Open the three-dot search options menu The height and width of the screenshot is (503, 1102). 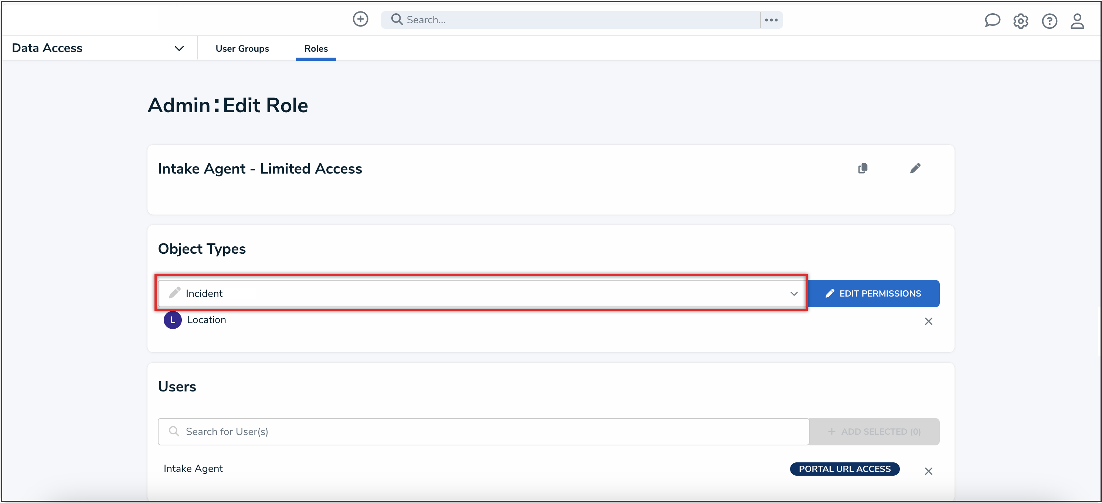point(771,20)
